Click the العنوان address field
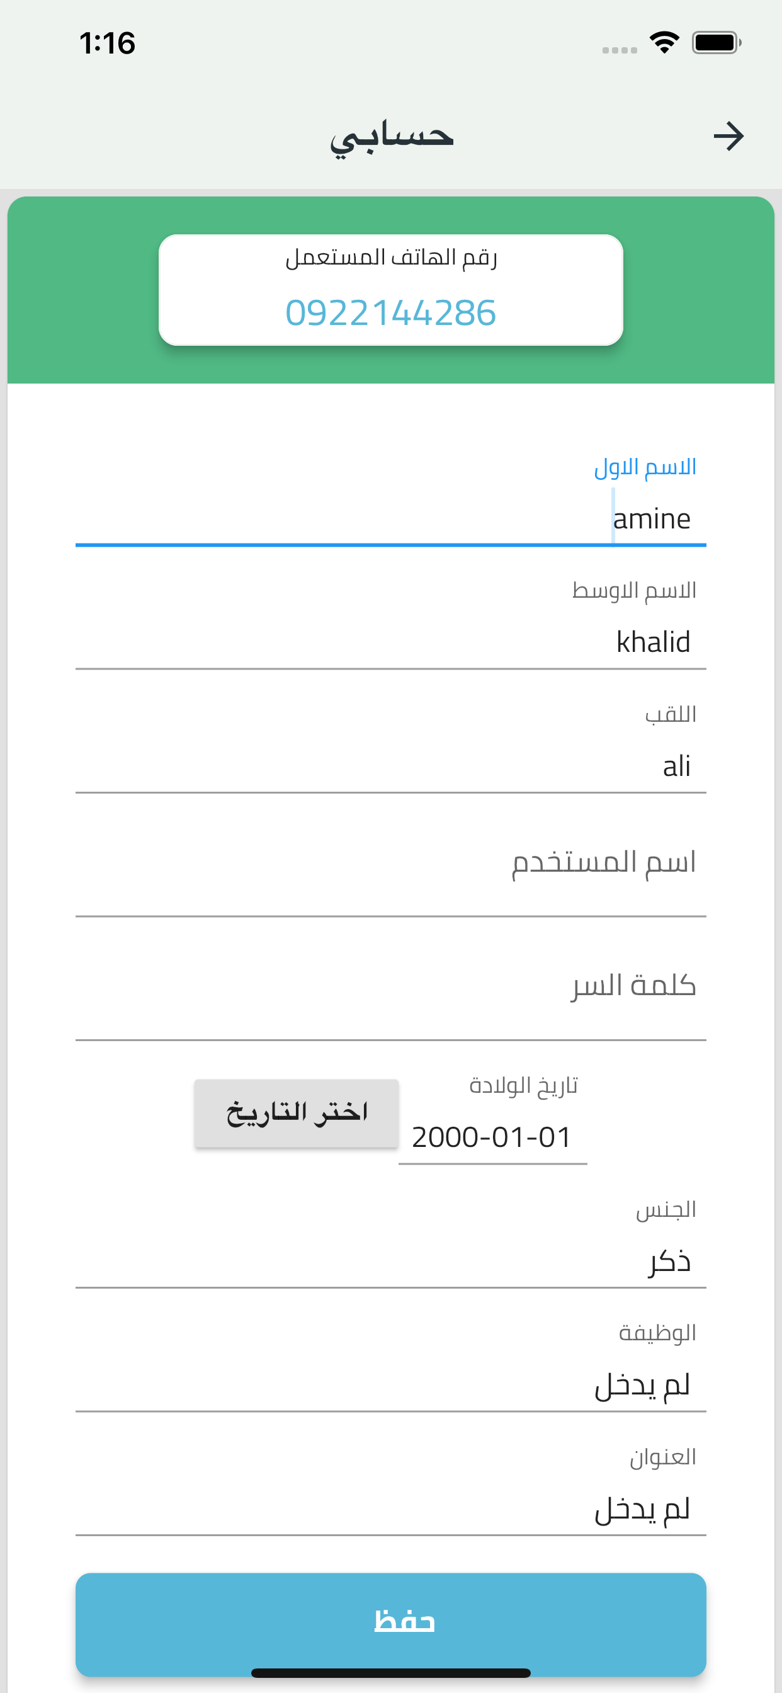Image resolution: width=782 pixels, height=1693 pixels. (x=390, y=1509)
